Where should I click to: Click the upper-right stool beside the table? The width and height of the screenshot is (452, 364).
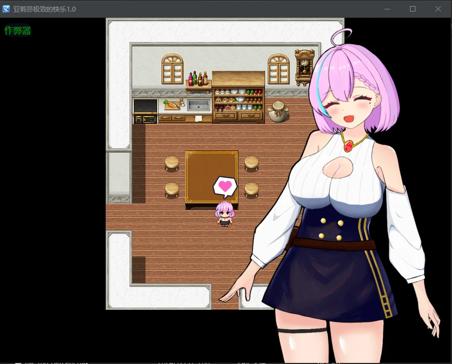pyautogui.click(x=252, y=163)
